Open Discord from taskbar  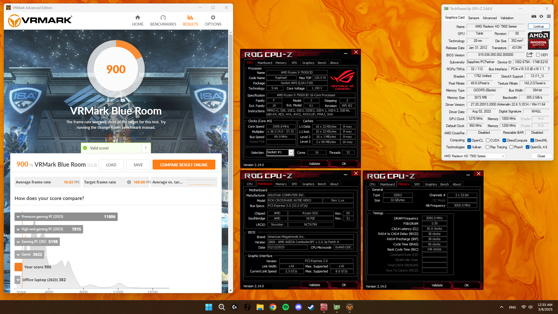click(298, 307)
